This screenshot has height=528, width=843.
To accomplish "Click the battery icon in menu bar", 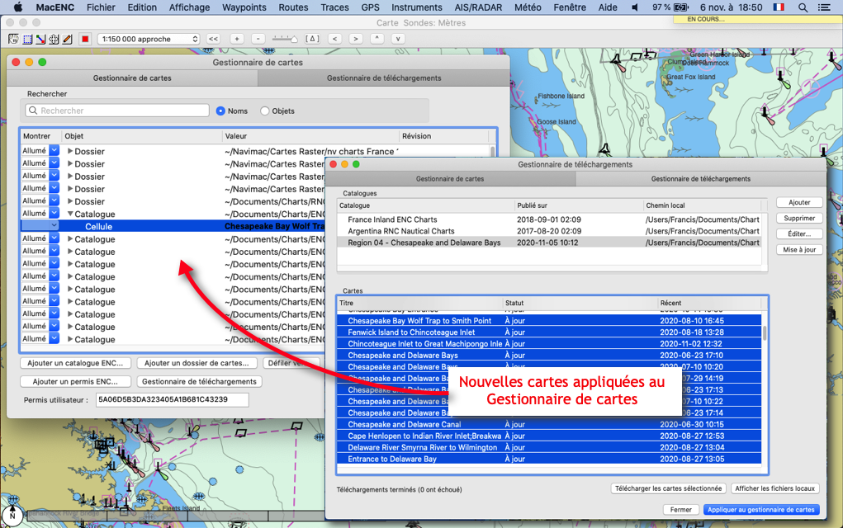I will pyautogui.click(x=681, y=7).
